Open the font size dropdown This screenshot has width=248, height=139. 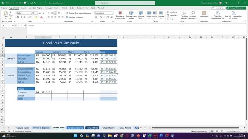point(37,13)
